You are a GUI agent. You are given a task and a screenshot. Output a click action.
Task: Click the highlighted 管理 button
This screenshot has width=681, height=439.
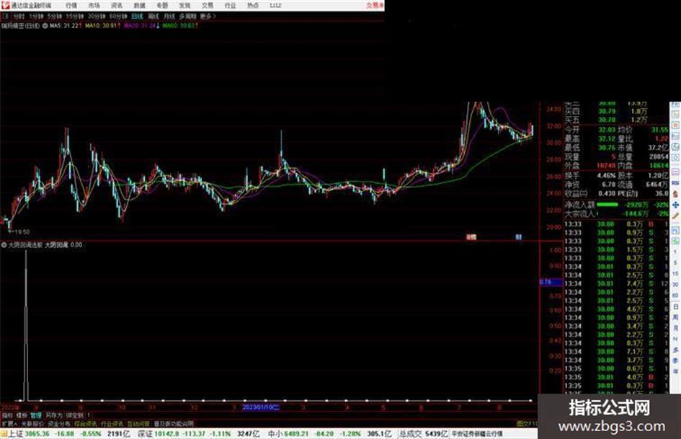point(36,415)
